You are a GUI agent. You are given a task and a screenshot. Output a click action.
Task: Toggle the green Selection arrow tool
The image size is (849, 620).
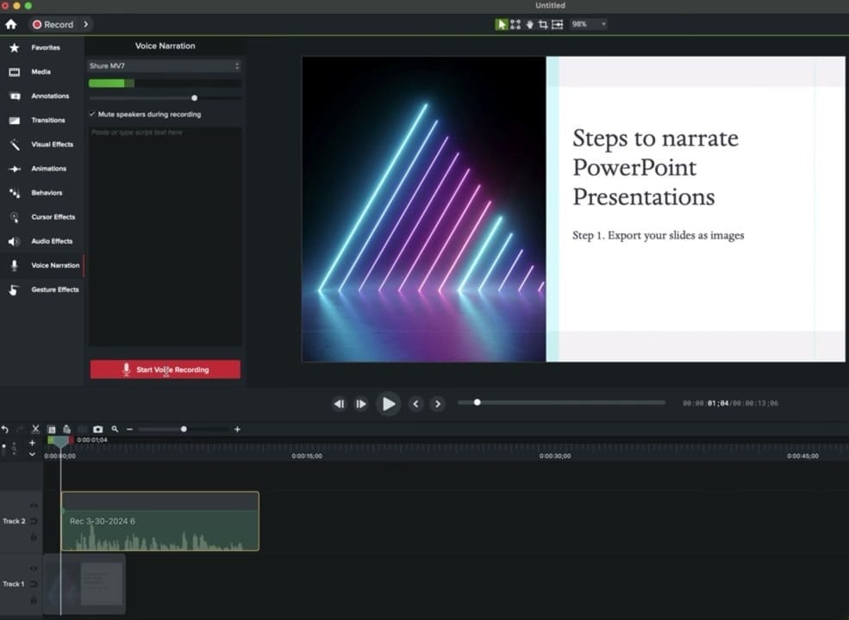click(502, 24)
